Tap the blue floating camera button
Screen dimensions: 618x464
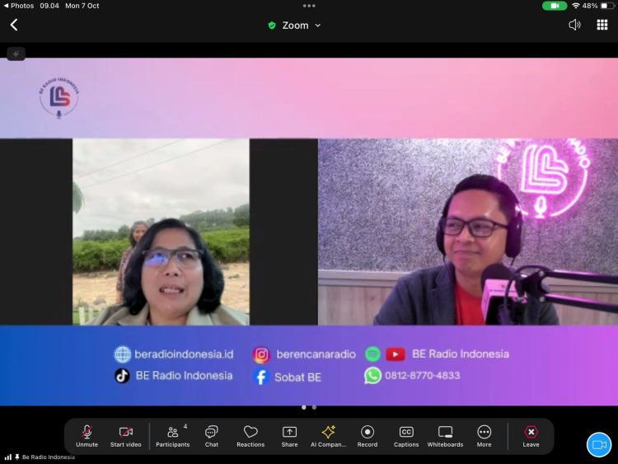coord(599,444)
